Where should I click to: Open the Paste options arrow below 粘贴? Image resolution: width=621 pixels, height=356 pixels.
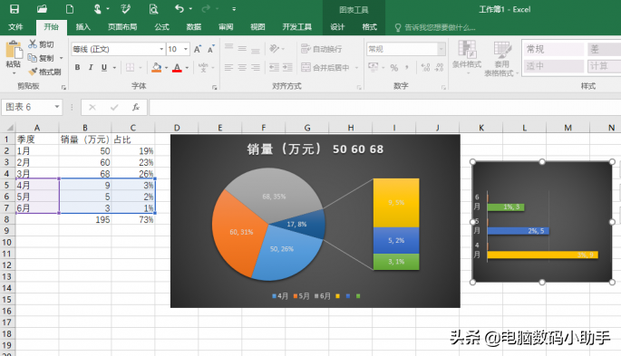tap(14, 73)
